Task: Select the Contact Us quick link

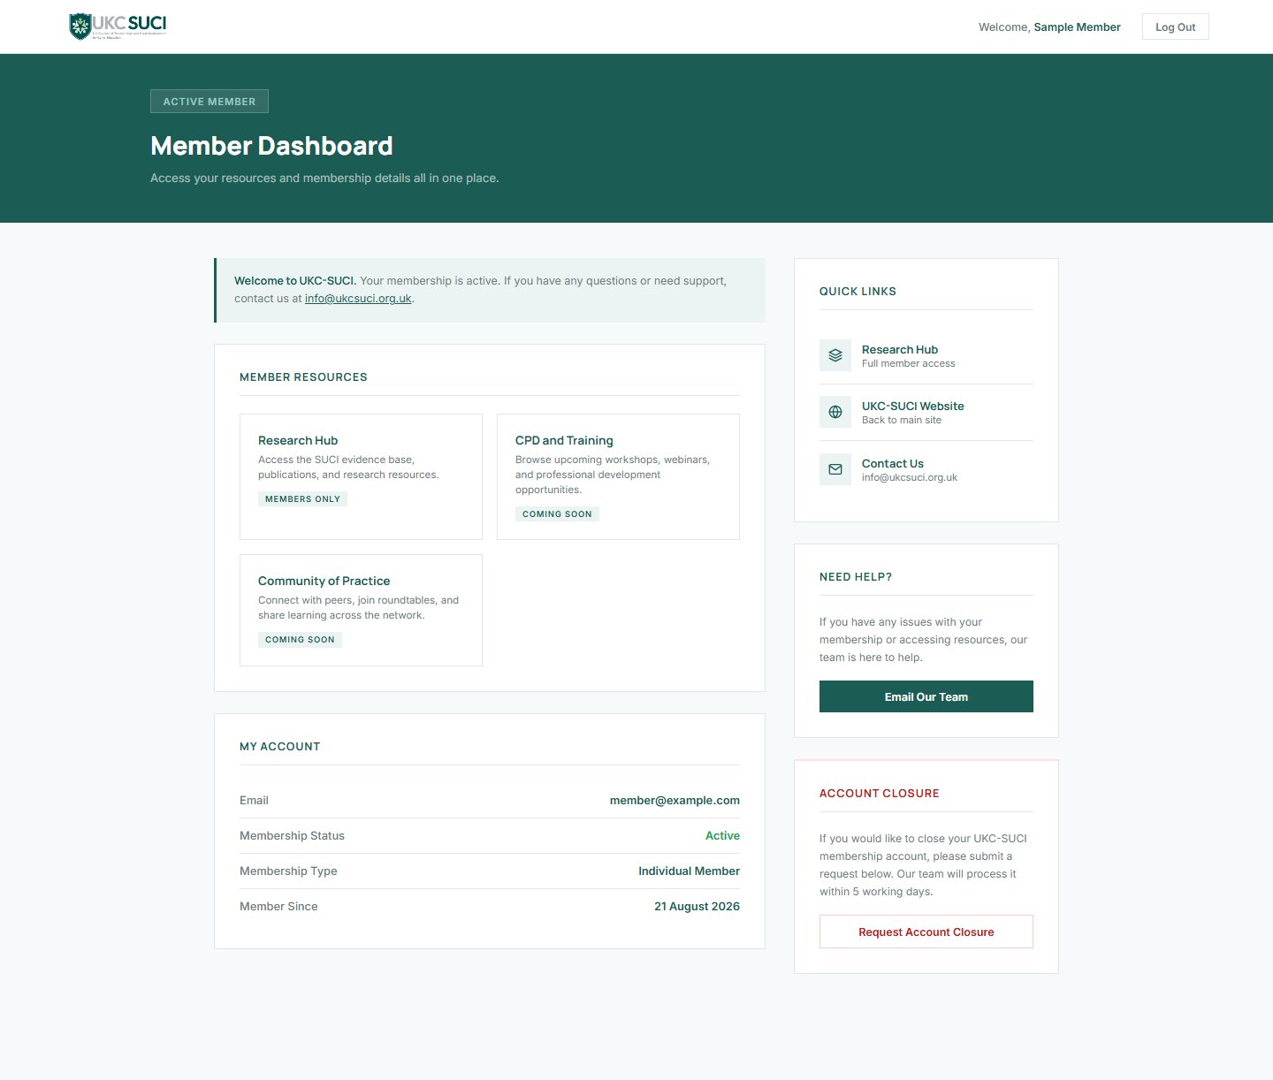Action: point(926,469)
